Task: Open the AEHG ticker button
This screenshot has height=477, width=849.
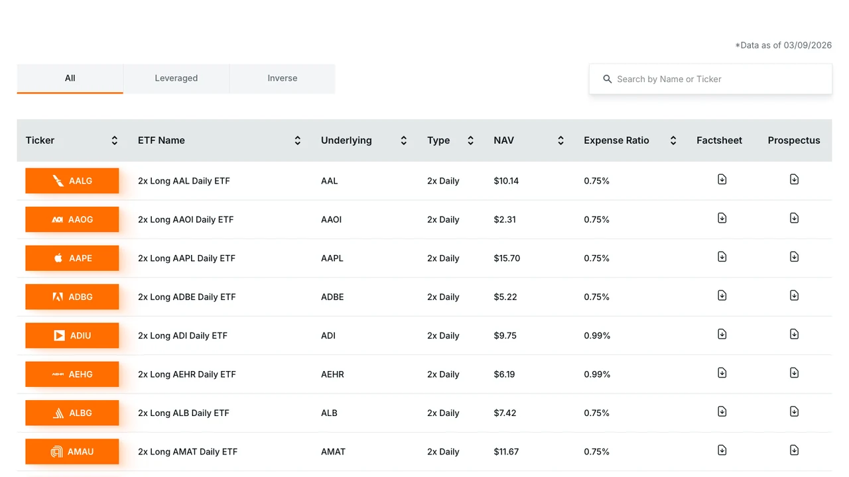Action: [72, 374]
